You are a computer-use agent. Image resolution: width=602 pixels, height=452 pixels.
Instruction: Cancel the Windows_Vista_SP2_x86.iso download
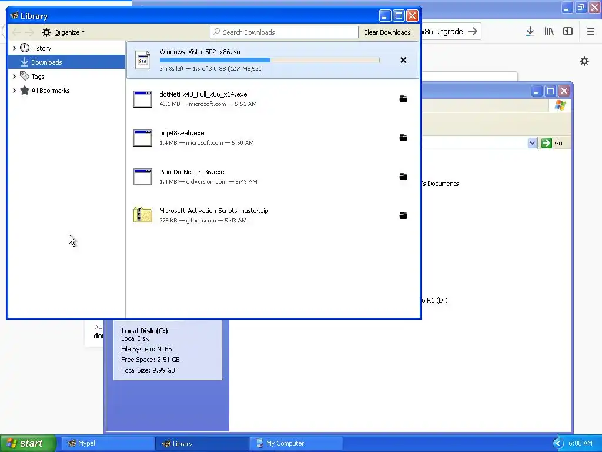(403, 60)
